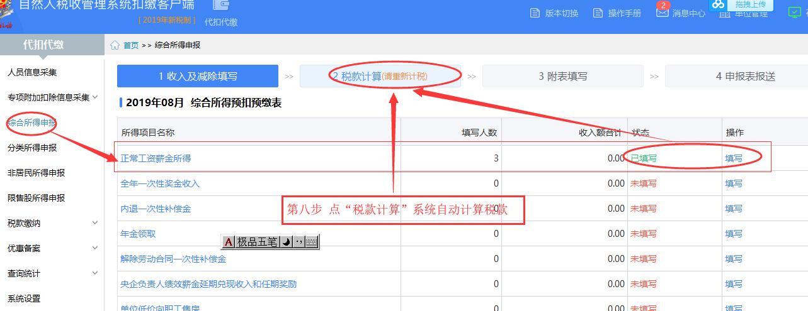Open 人员信息采集 in left sidebar
The width and height of the screenshot is (808, 311).
(x=32, y=72)
